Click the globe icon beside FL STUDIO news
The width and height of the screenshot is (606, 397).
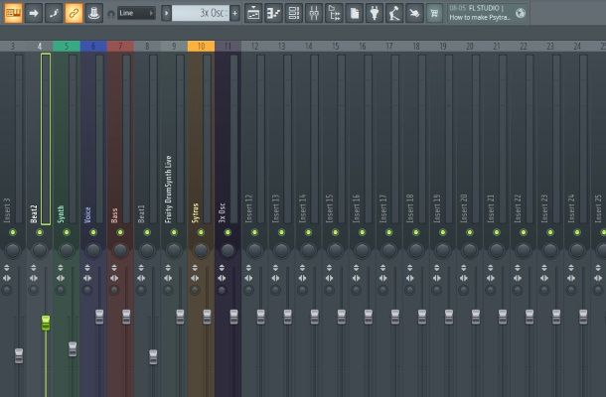521,13
